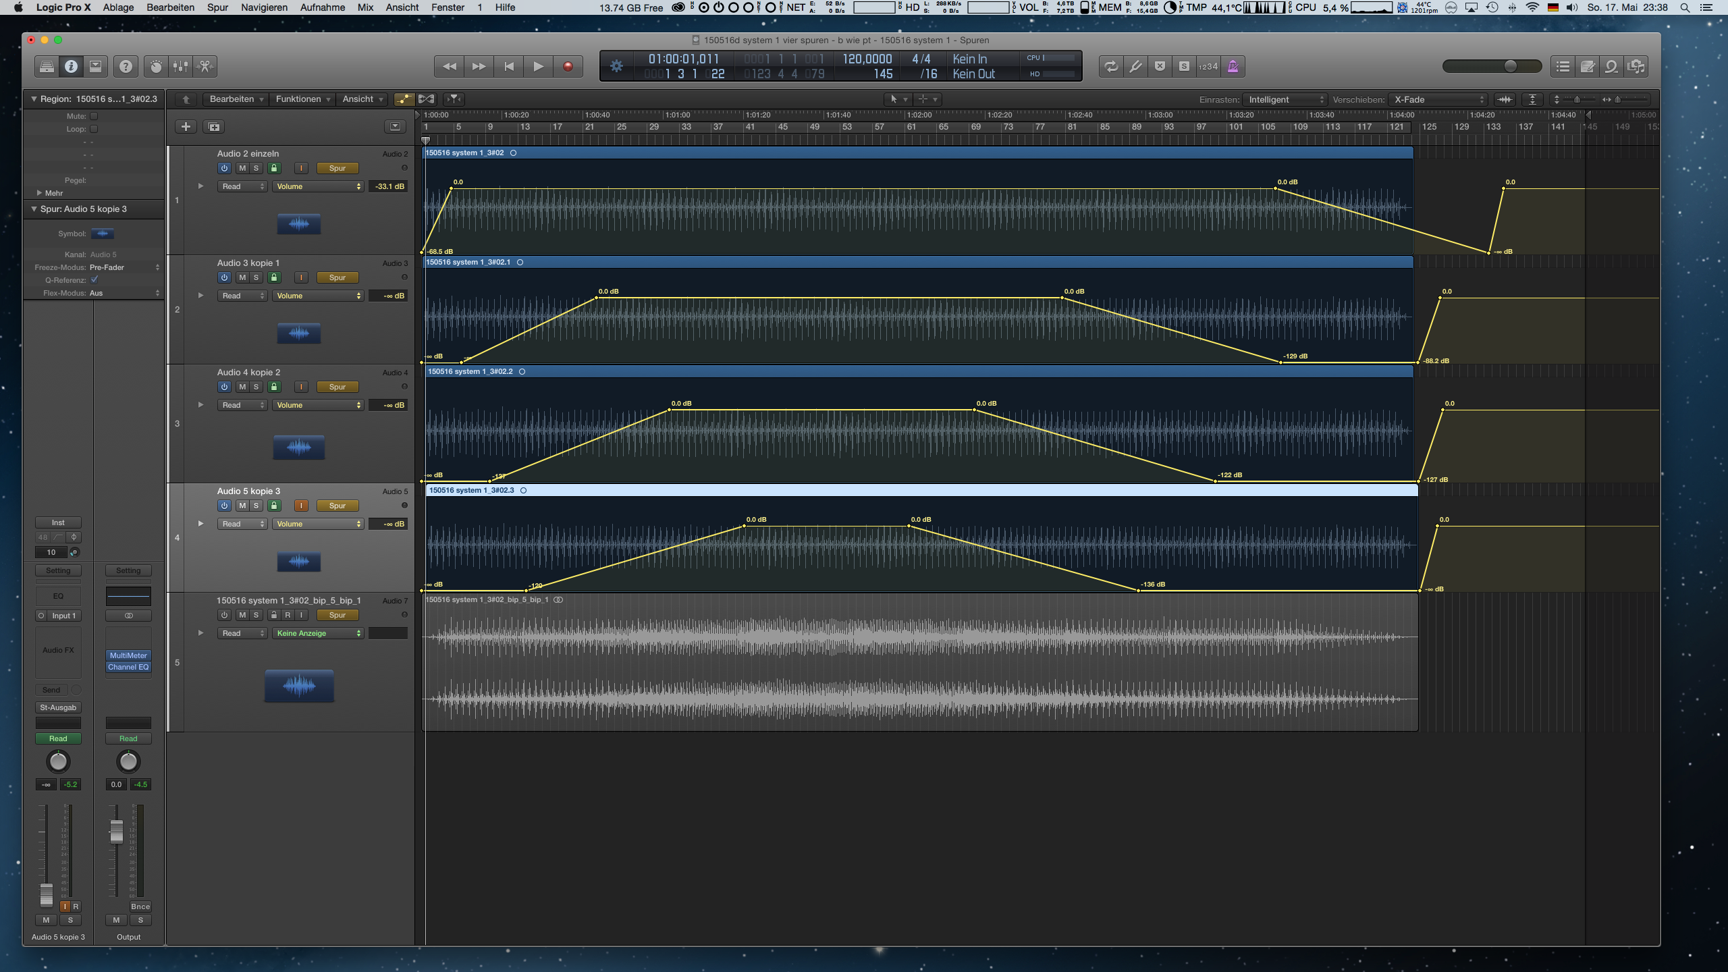Open the Loop Browser
Screen dimensions: 1728x972
(1612, 66)
